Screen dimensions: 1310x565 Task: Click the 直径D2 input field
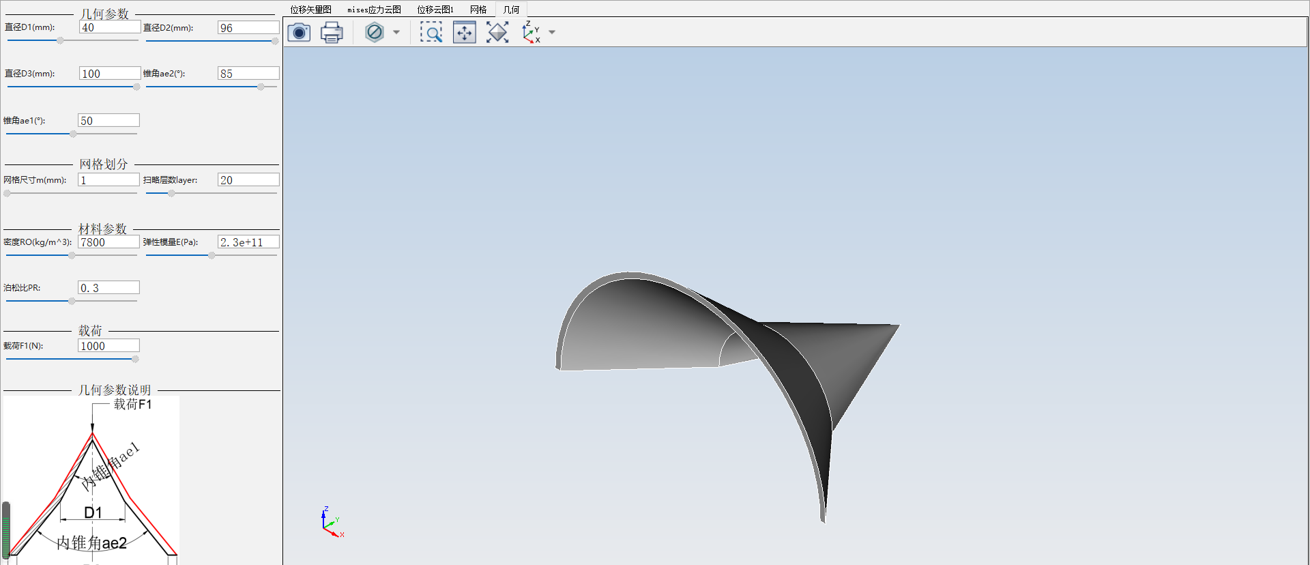click(x=248, y=27)
